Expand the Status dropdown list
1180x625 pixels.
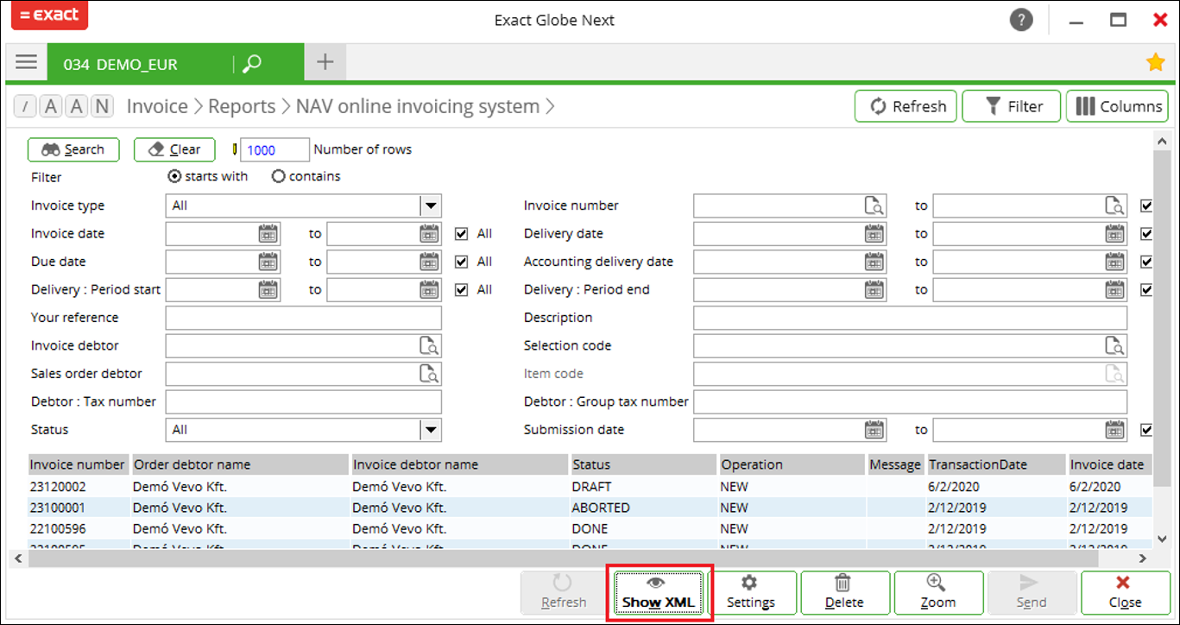click(x=430, y=430)
